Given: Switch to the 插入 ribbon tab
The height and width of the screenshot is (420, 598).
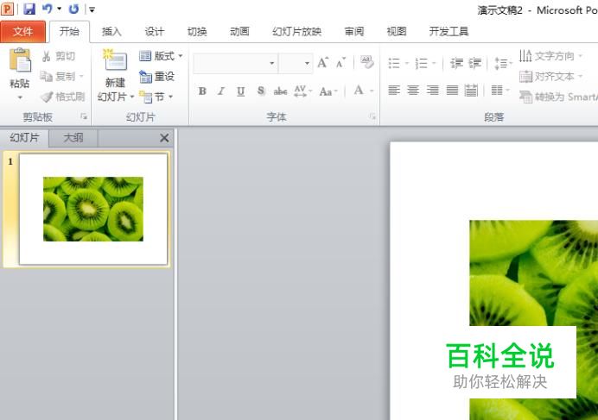Looking at the screenshot, I should pyautogui.click(x=111, y=32).
